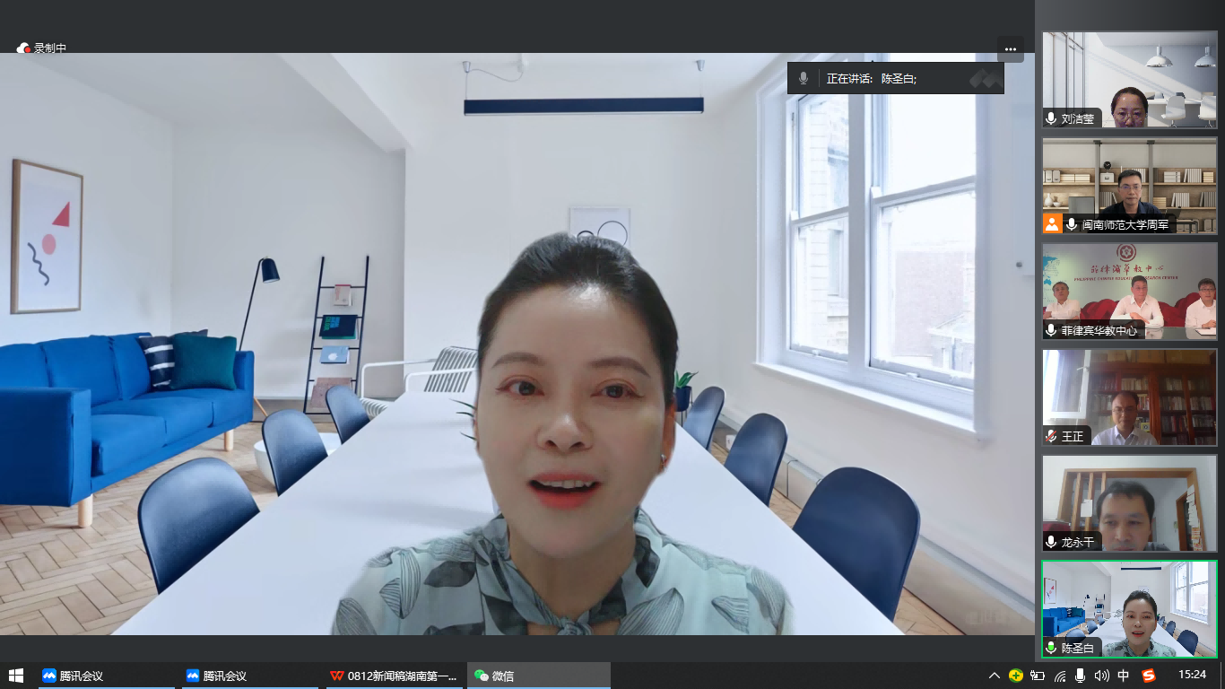Viewport: 1225px width, 689px height.
Task: Click the Wi-Fi network tray icon
Action: tap(1060, 676)
